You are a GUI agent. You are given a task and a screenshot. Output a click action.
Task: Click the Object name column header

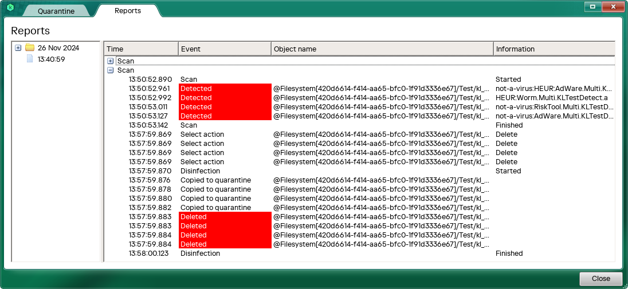(382, 49)
